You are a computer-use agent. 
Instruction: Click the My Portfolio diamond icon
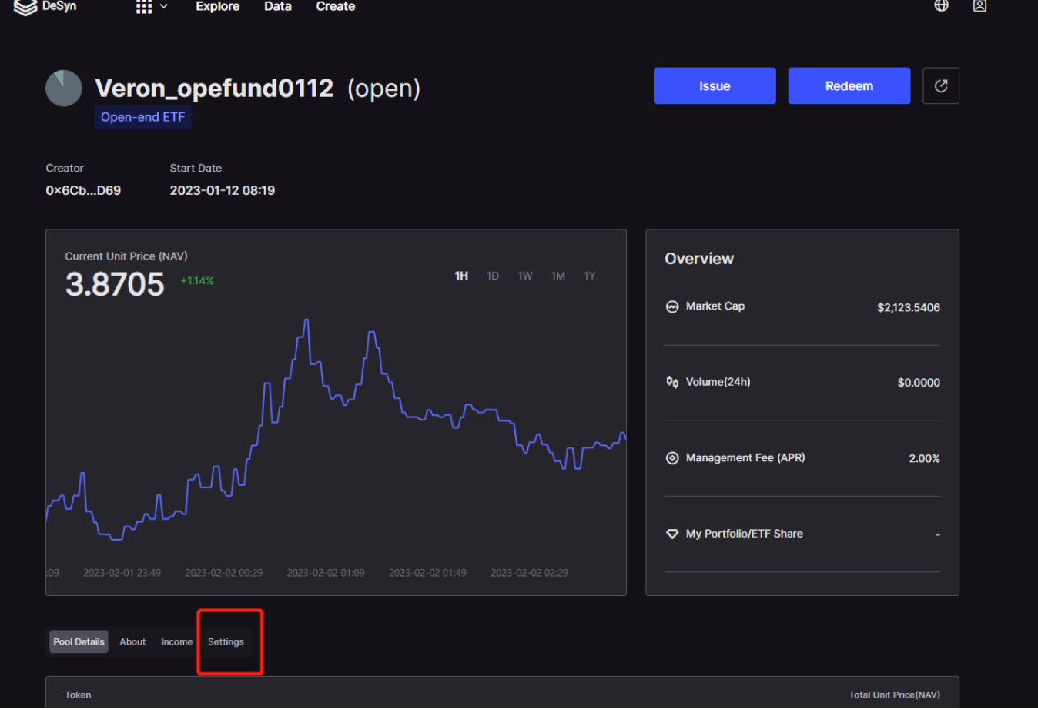pos(672,534)
